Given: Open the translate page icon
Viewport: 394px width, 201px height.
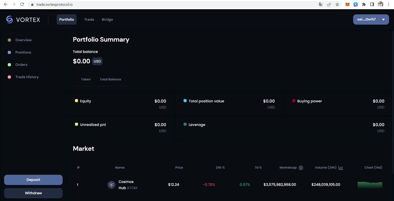Looking at the screenshot, I should 321,5.
